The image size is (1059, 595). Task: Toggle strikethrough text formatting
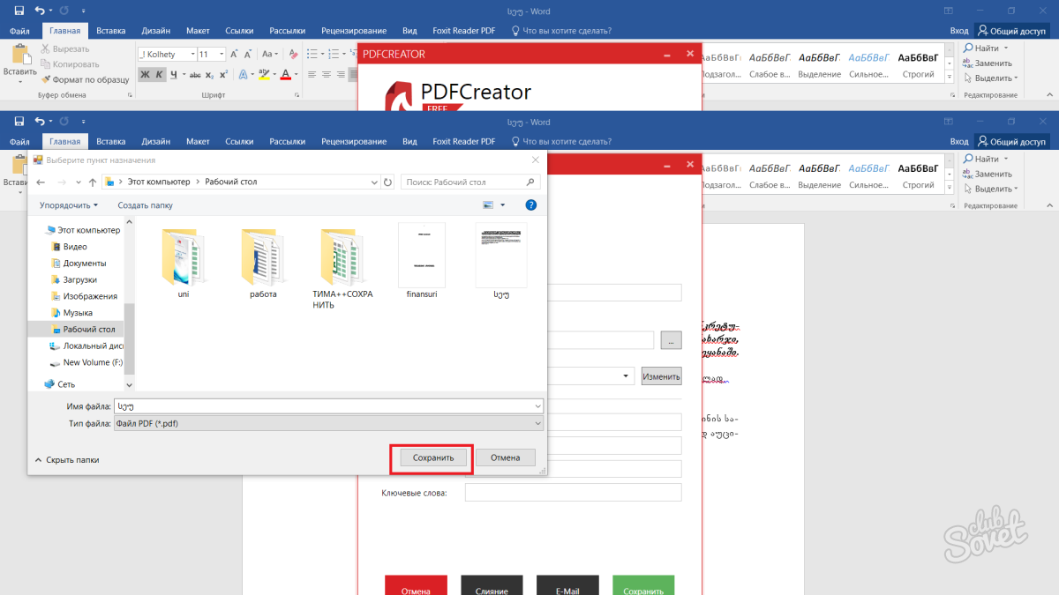[x=190, y=75]
